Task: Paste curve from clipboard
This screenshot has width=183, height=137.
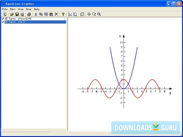Action: 51,14
